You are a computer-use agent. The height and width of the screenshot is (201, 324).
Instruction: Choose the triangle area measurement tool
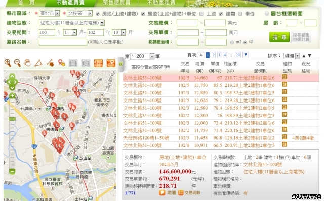tap(38, 63)
